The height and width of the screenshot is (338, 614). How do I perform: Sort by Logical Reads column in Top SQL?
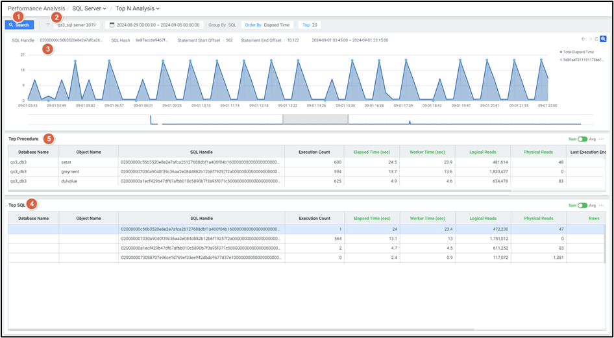click(x=484, y=219)
